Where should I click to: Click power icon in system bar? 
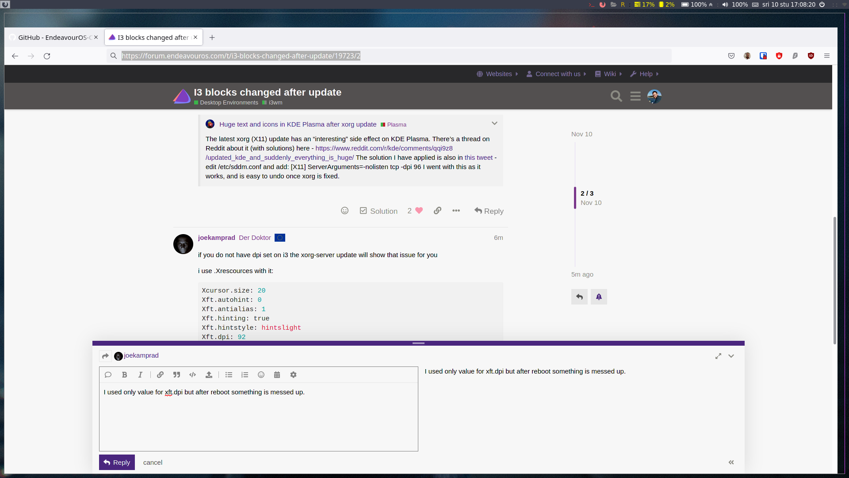(822, 4)
